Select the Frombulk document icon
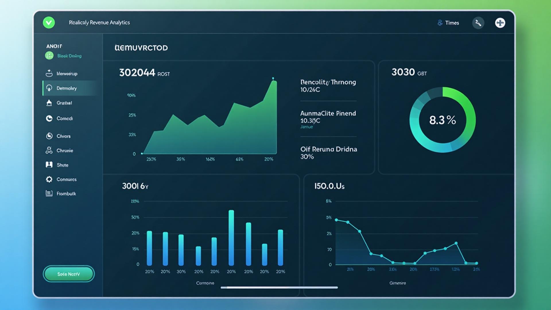 coord(49,193)
